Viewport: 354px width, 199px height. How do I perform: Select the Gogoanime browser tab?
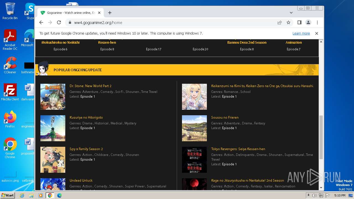tap(71, 13)
